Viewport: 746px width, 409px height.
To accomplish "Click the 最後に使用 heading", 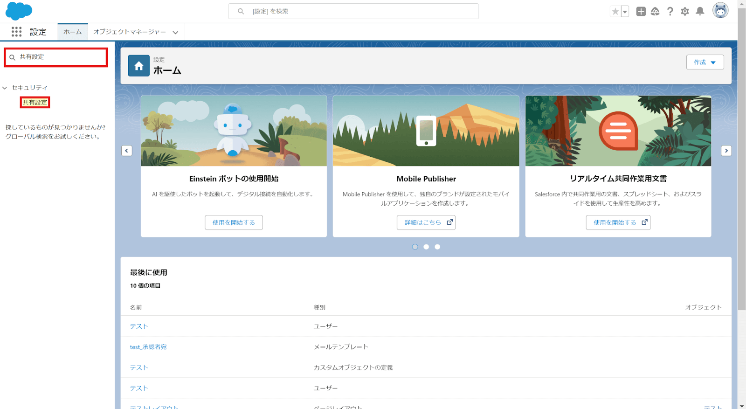I will tap(149, 272).
